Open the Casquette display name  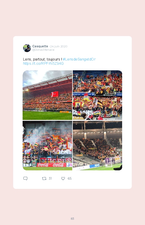[x=40, y=46]
